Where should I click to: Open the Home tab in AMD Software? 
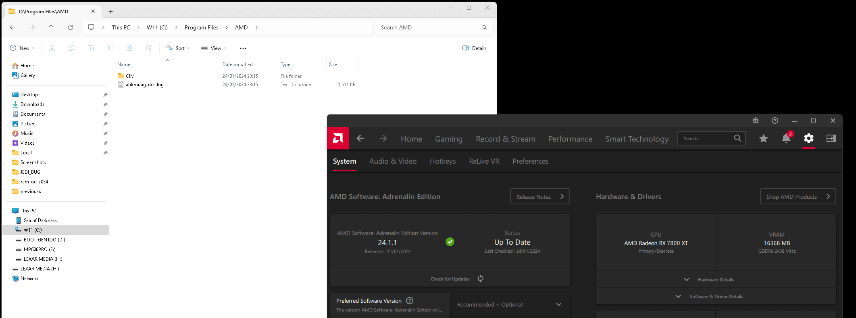411,139
